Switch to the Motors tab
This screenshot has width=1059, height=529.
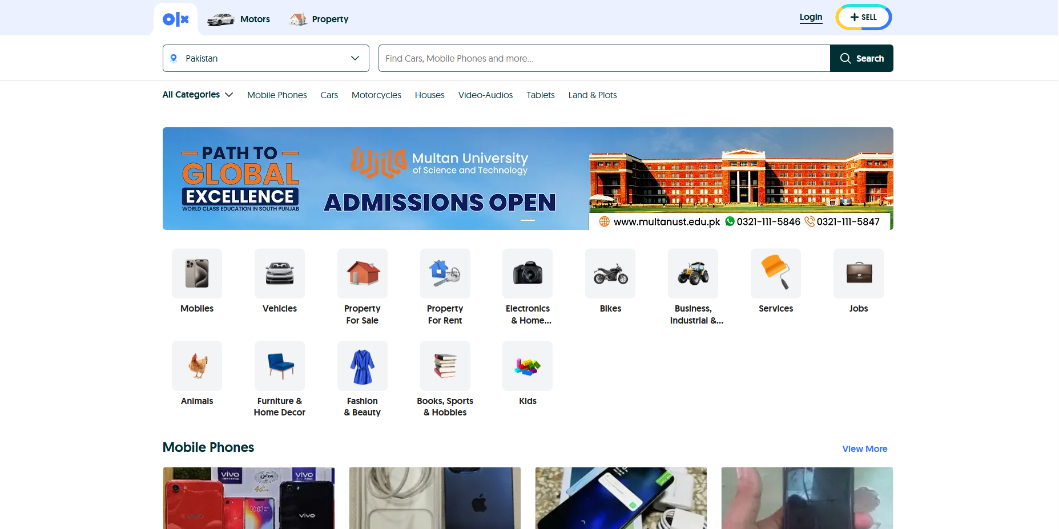point(239,19)
